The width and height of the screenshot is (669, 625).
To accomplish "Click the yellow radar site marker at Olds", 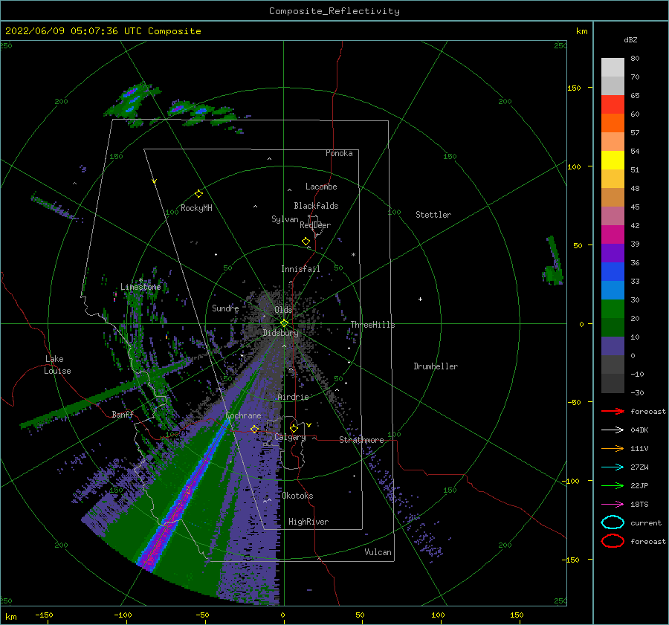I will (x=284, y=323).
